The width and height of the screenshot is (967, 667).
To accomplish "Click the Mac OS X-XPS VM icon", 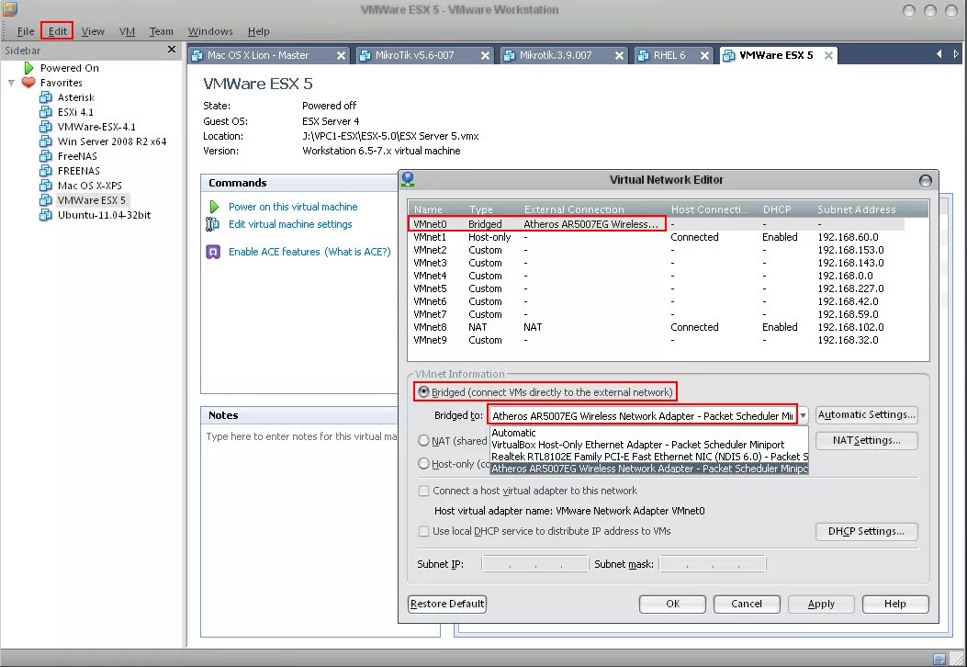I will click(46, 186).
